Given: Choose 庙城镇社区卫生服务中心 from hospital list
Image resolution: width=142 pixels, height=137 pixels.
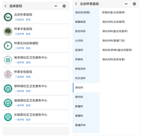Looking at the screenshot, I should [x=36, y=103].
